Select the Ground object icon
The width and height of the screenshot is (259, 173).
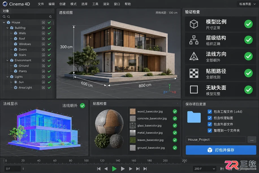pyautogui.click(x=16, y=66)
